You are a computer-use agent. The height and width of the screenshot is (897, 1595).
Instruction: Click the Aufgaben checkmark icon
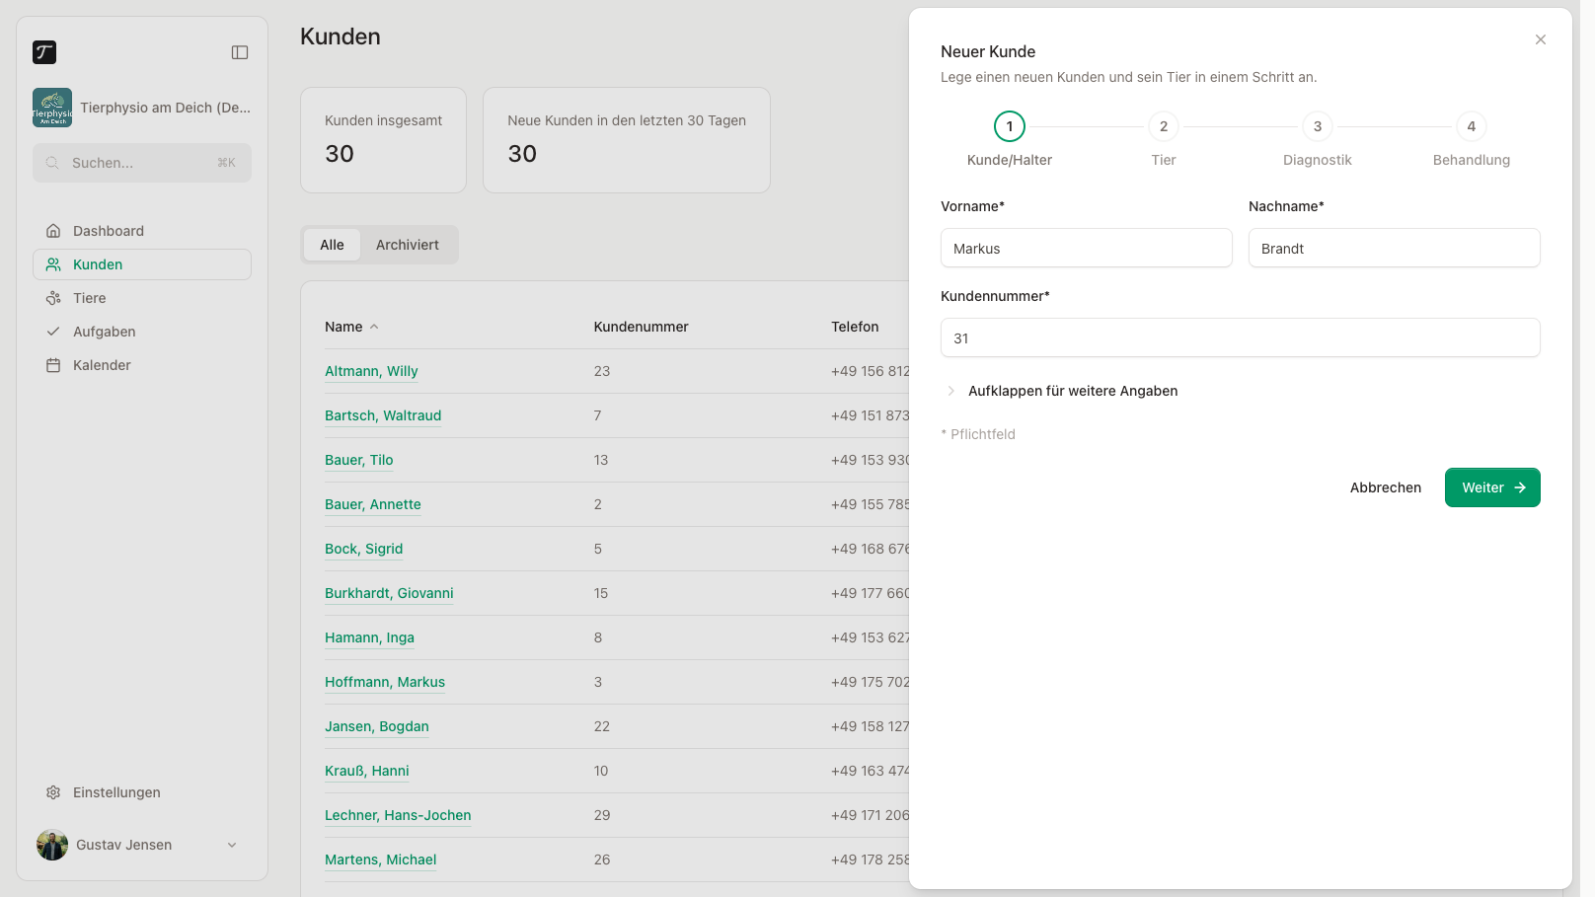pos(53,332)
